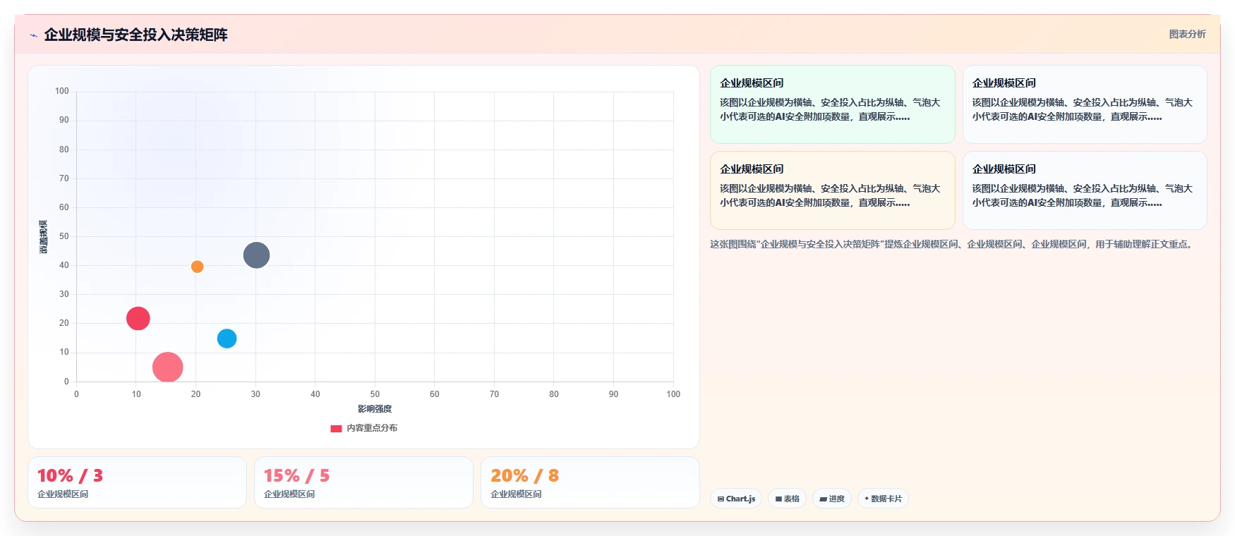Select the heading 企业规模与安全投入决策矩阵
The height and width of the screenshot is (536, 1235).
[135, 35]
